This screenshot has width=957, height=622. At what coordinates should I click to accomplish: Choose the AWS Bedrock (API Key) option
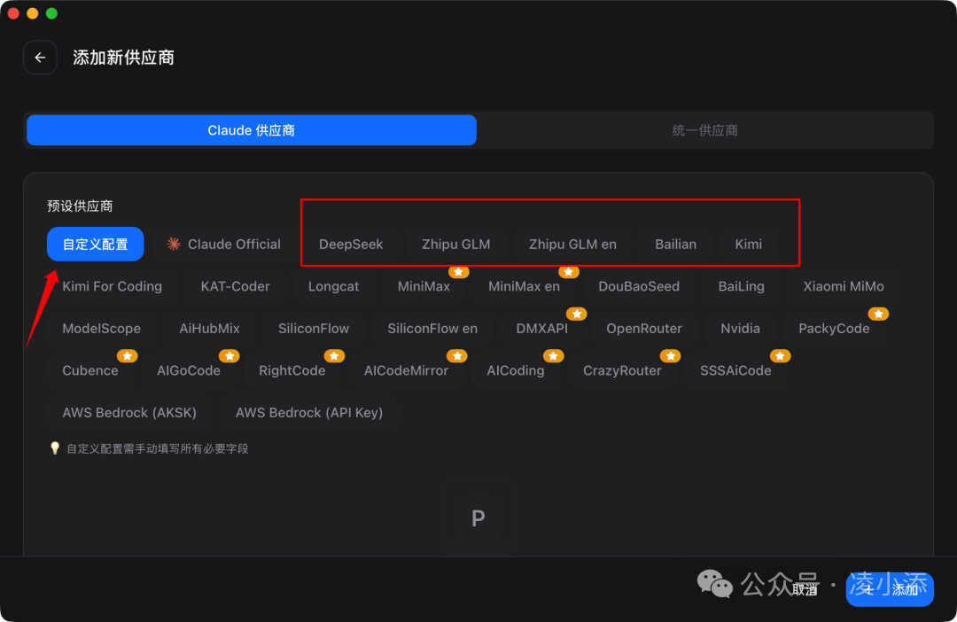[307, 412]
